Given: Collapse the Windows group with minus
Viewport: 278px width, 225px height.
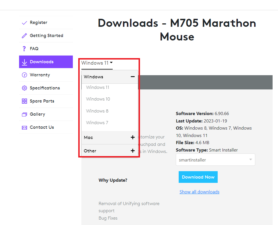Looking at the screenshot, I should click(x=133, y=77).
